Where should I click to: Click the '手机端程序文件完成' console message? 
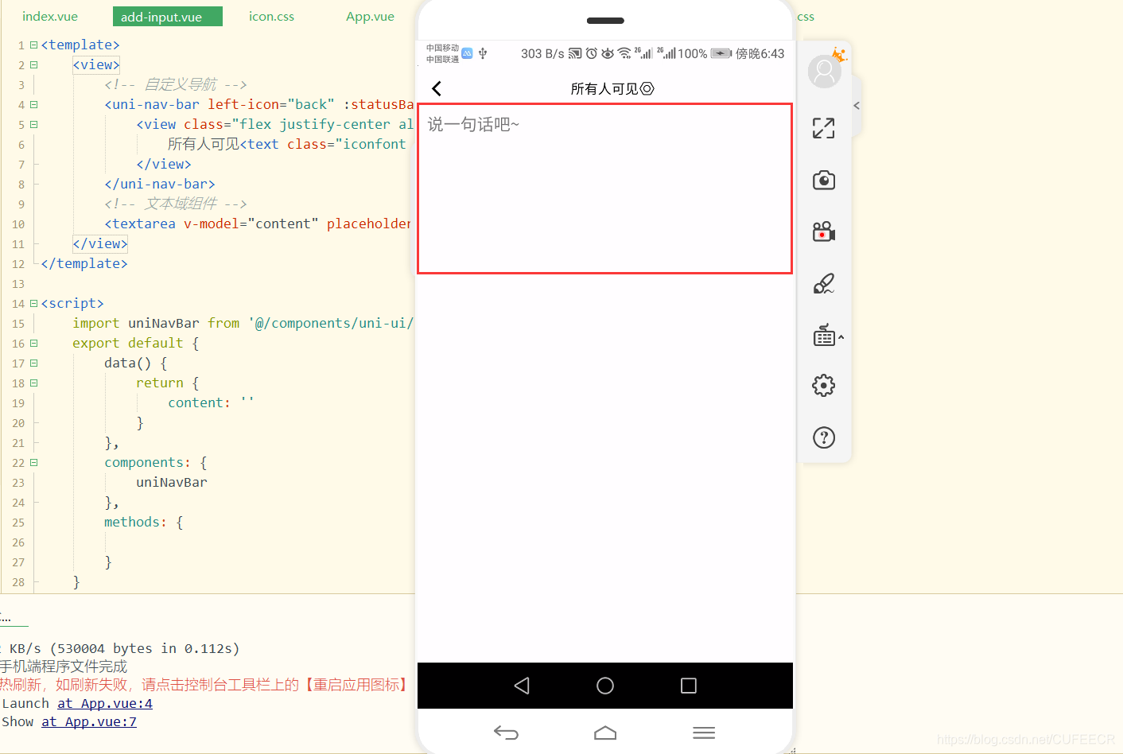coord(64,667)
